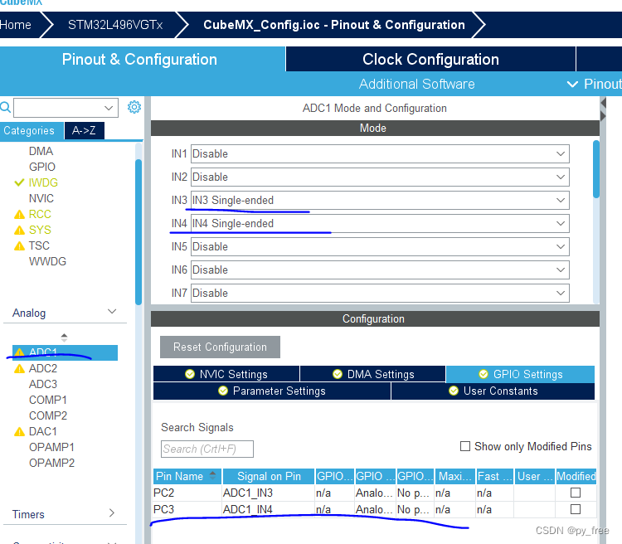
Task: Select COMP1 peripheral
Action: [47, 400]
